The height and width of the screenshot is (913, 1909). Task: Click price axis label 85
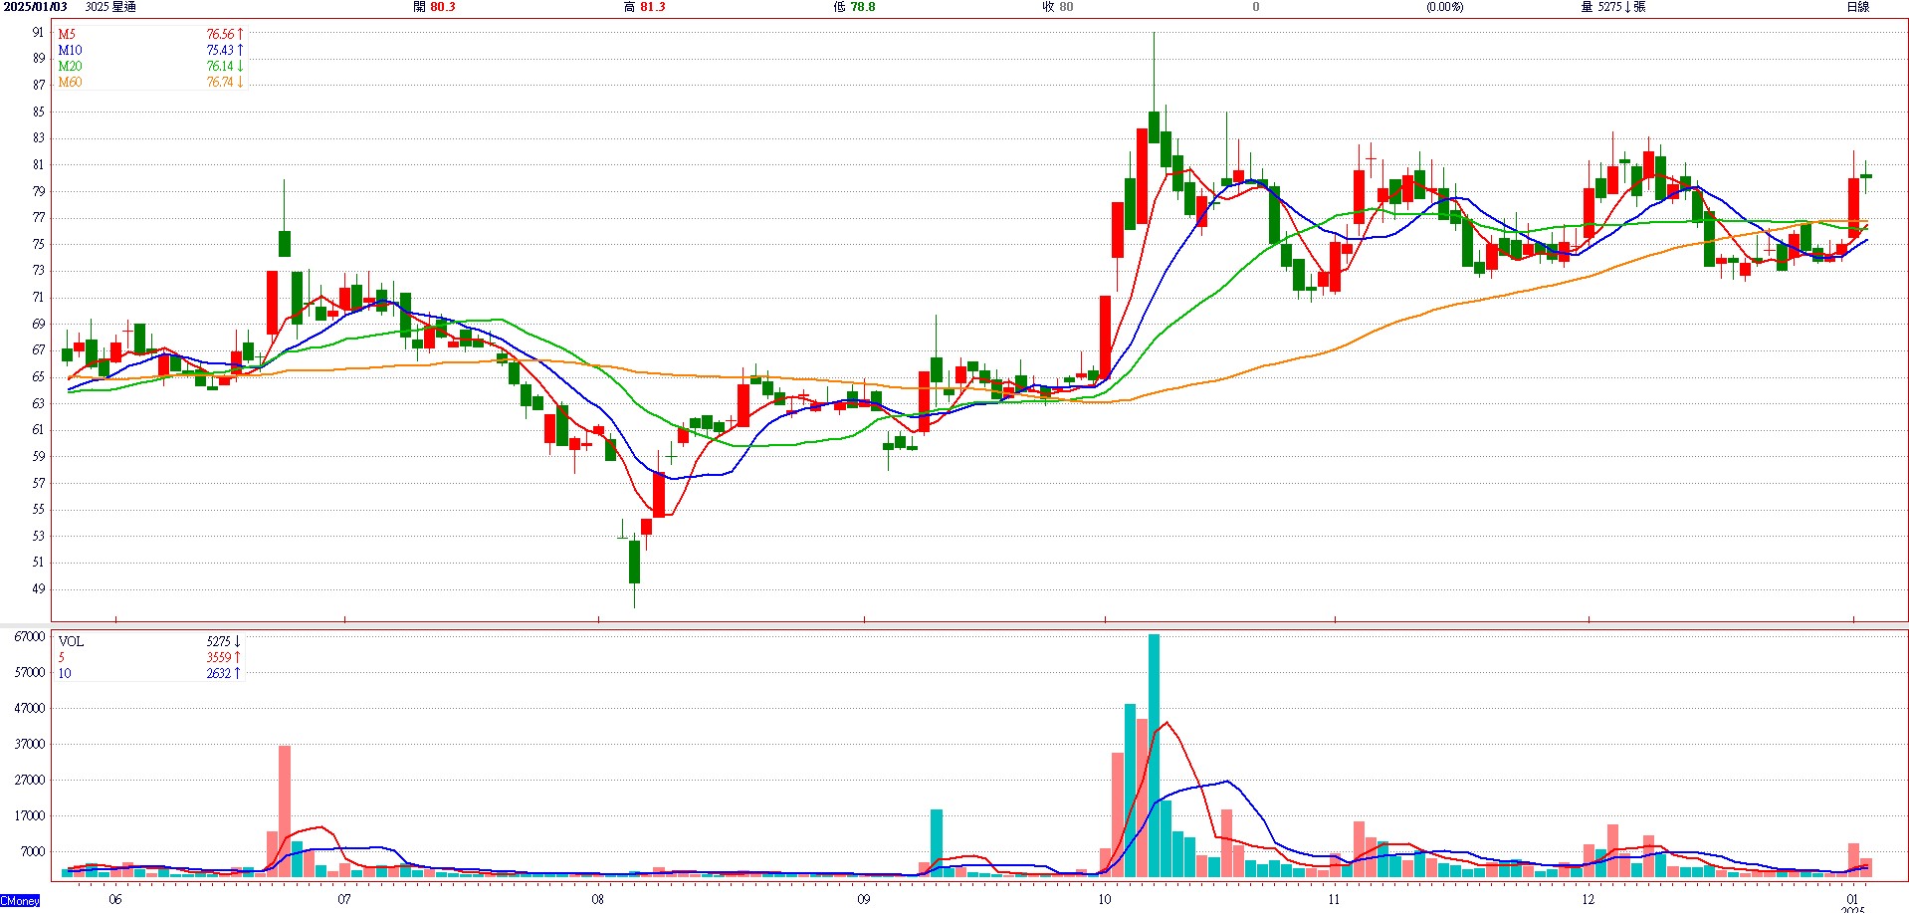(x=39, y=112)
